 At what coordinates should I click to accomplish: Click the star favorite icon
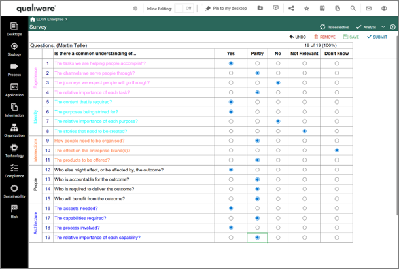click(x=307, y=9)
